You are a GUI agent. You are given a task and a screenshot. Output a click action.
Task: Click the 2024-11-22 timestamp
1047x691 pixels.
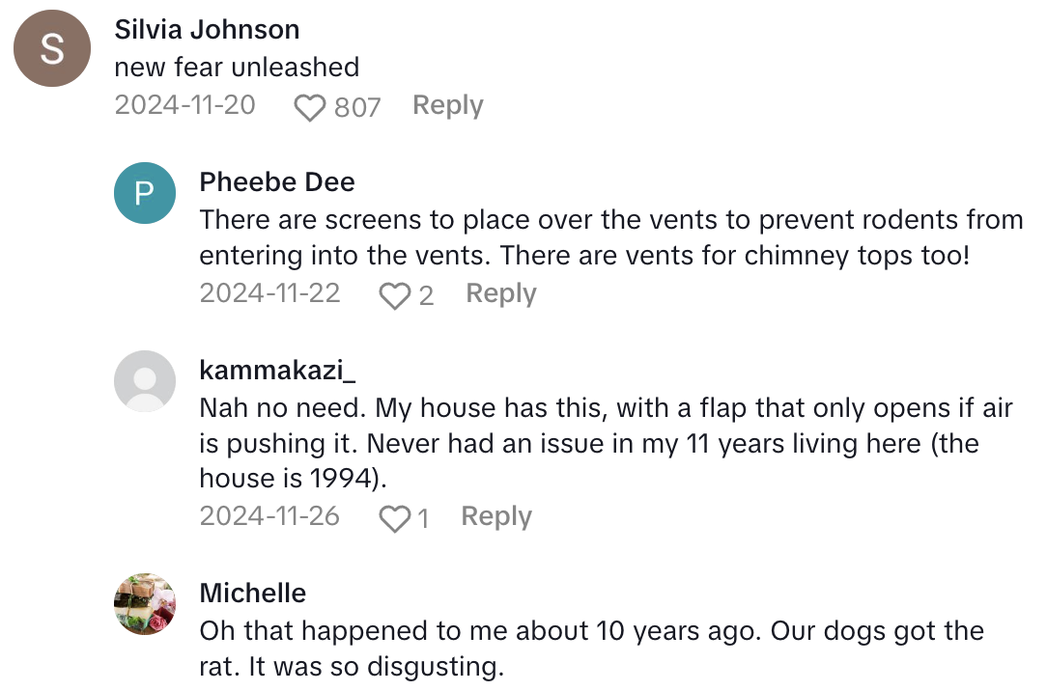click(x=270, y=293)
